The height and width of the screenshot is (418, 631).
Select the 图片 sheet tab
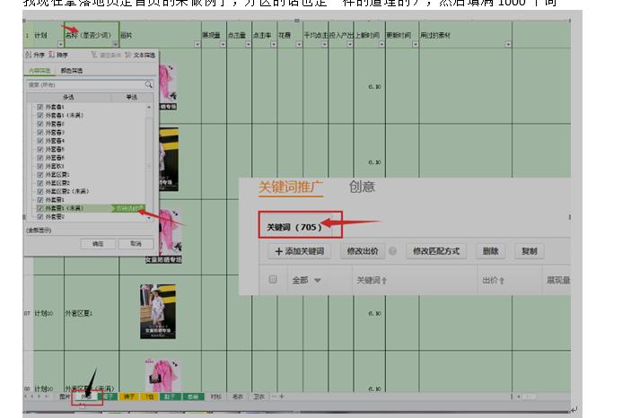65,396
